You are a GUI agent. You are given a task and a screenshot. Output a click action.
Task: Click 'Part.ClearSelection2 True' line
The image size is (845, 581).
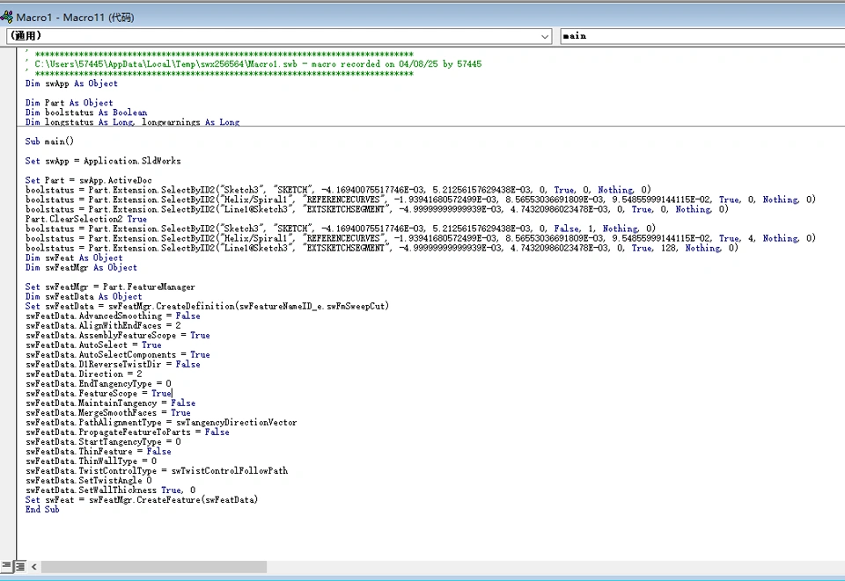85,219
